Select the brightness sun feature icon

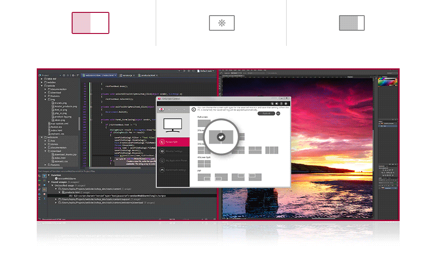click(x=222, y=23)
